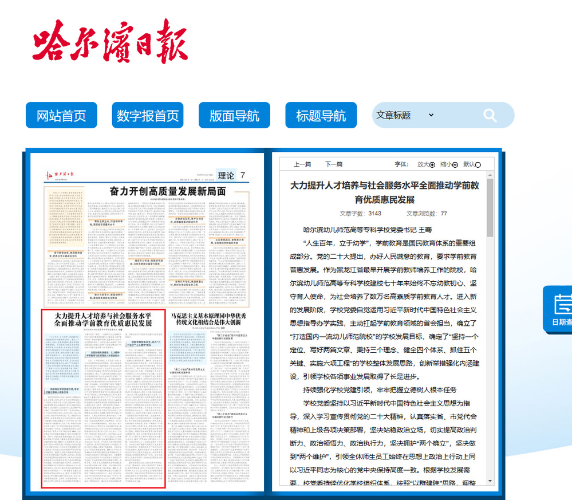Viewport: 572px width, 500px height.
Task: Click scrollbar up arrow in article pane
Action: (x=490, y=175)
